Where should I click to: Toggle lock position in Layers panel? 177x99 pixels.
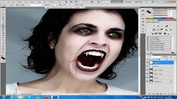coord(157,59)
